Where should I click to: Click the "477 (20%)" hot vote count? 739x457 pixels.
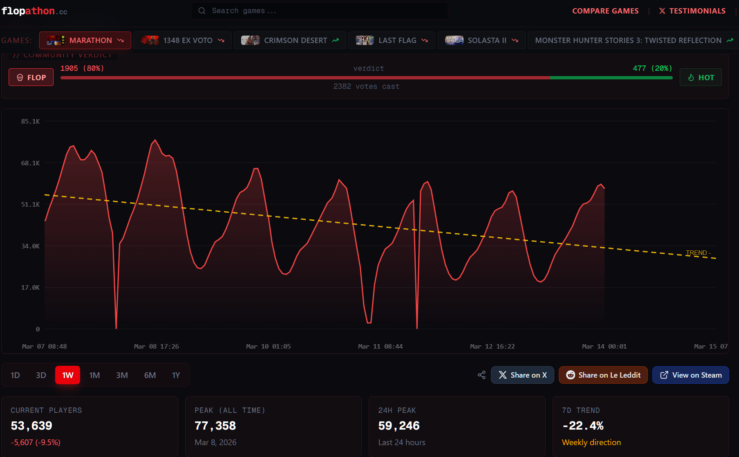point(652,68)
